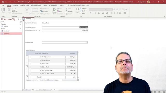Click the Cut command
The image size is (166, 93).
pos(14,9)
